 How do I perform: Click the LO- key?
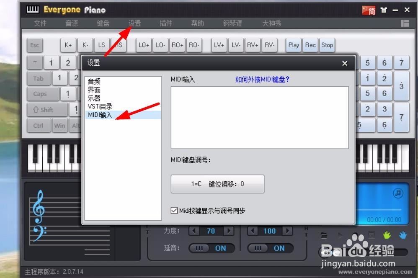coord(160,45)
